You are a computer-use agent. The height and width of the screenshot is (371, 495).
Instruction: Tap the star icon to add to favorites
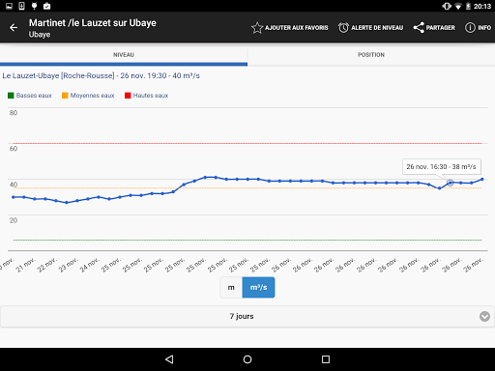pos(257,28)
